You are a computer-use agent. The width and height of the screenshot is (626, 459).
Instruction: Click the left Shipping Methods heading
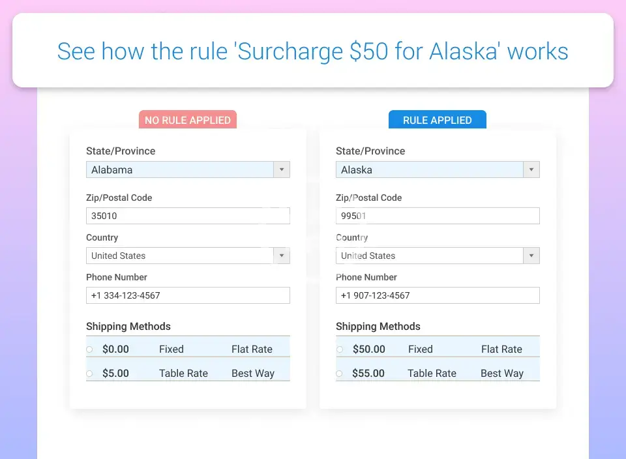coord(128,326)
